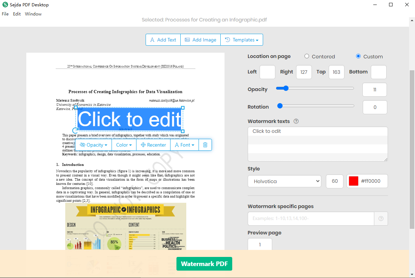Click the help icon beside specific pages field
Screen dimensions: 415x278
[381, 219]
